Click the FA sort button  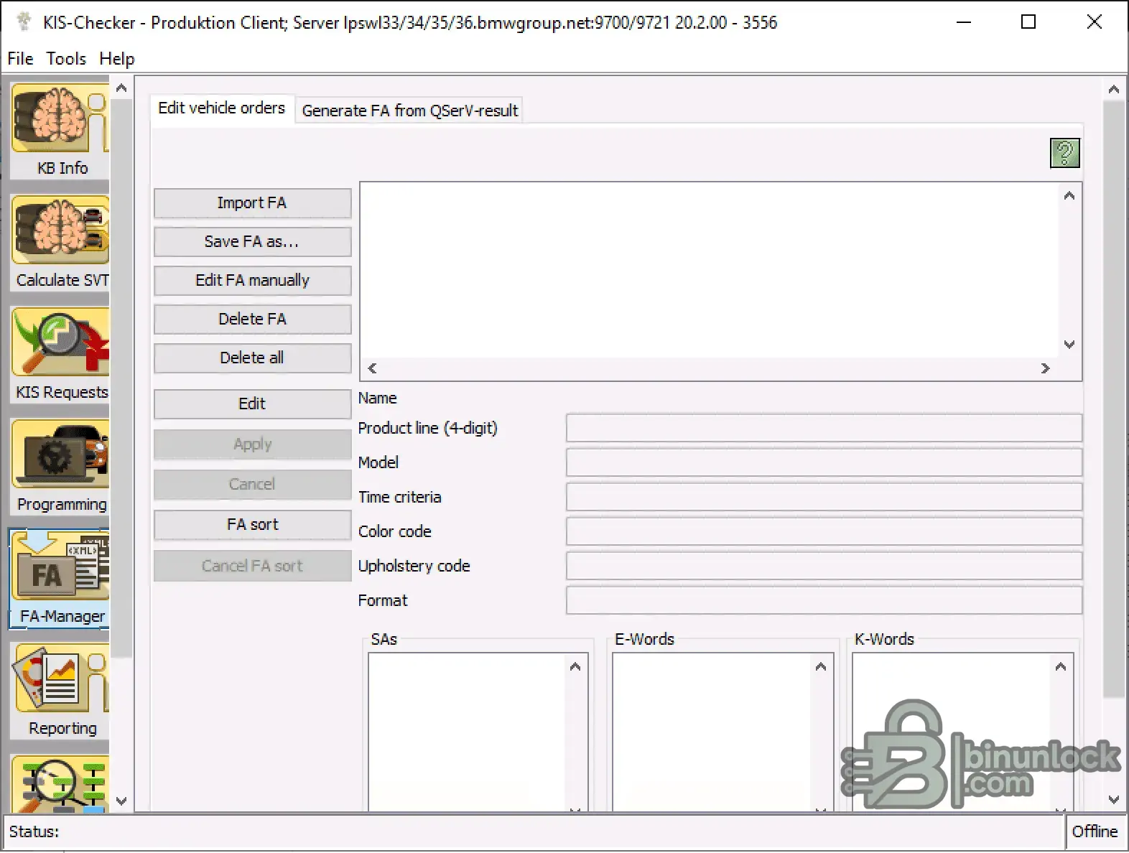[x=252, y=525]
